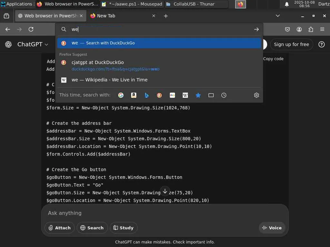Open search settings gear in URL dropdown
330x247 pixels.
tap(256, 95)
